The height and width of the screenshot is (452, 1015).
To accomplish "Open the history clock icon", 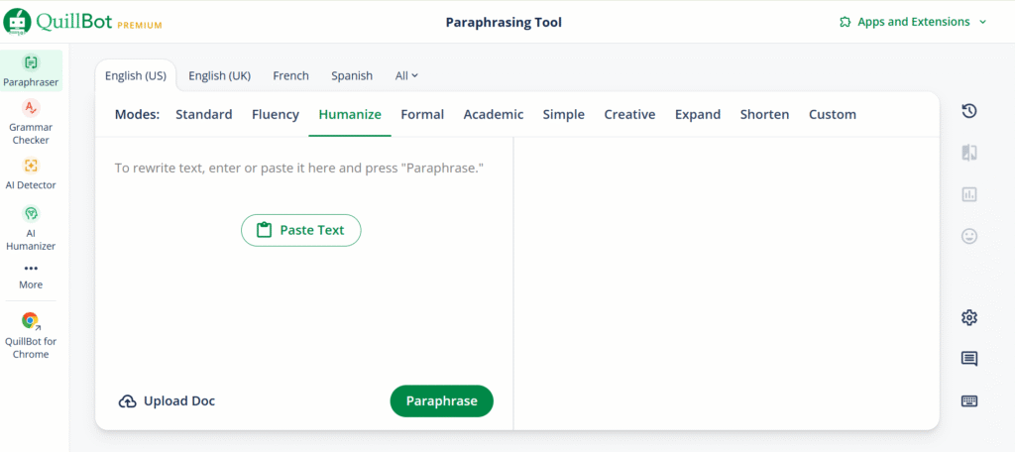I will tap(969, 111).
